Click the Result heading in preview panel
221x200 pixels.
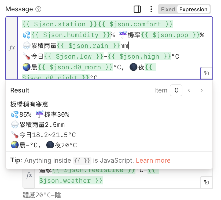20,90
